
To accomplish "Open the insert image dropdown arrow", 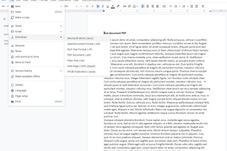I will pyautogui.click(x=137, y=6).
